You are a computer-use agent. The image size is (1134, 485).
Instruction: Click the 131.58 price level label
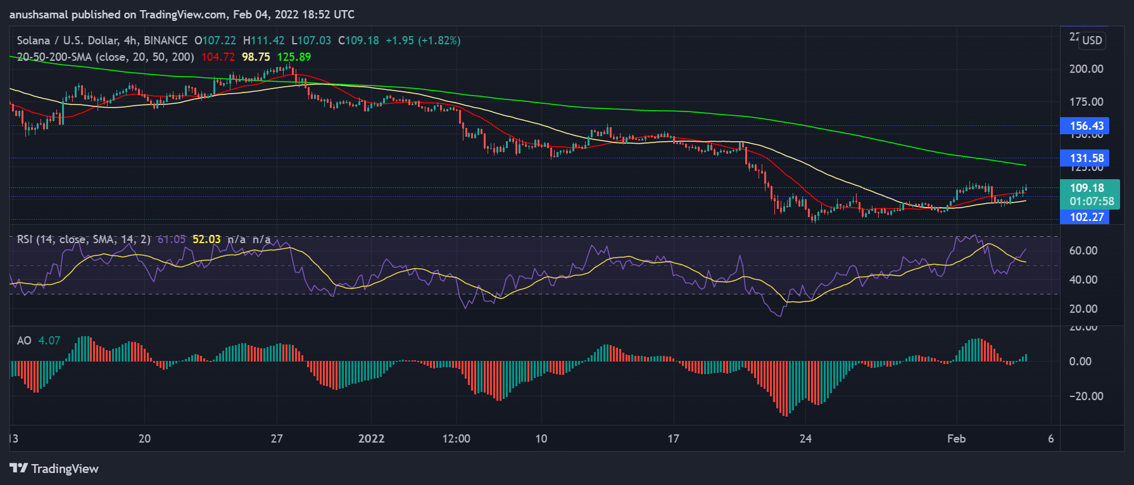1087,158
